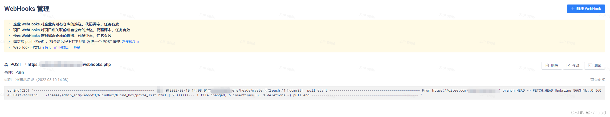Click the trash can icon for 删除
This screenshot has width=610, height=117.
[x=547, y=65]
